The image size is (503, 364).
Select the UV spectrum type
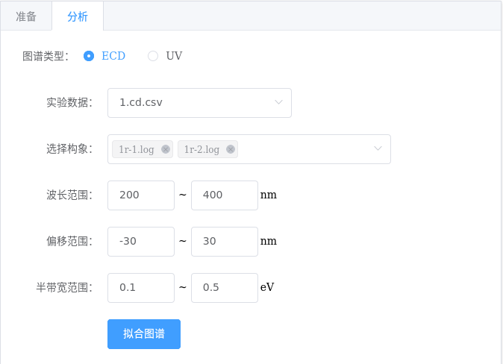[153, 56]
